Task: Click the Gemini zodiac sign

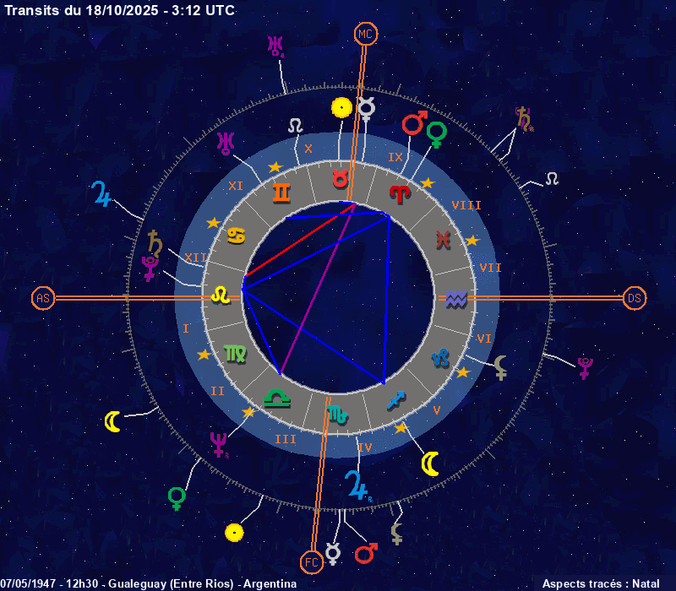Action: (281, 193)
